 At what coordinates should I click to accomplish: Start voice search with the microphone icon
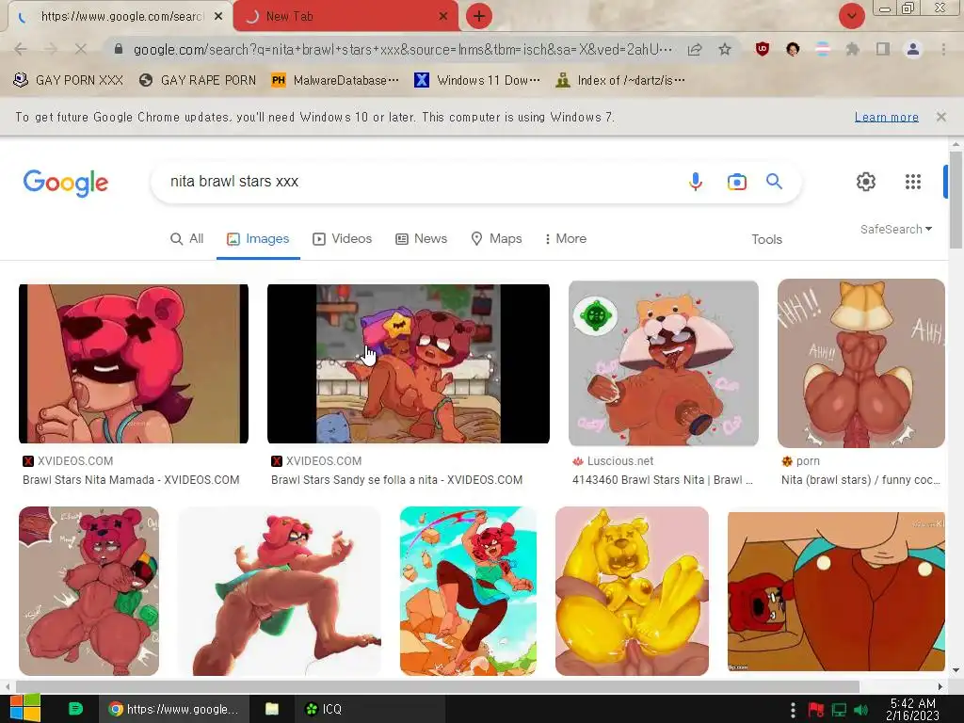[696, 182]
